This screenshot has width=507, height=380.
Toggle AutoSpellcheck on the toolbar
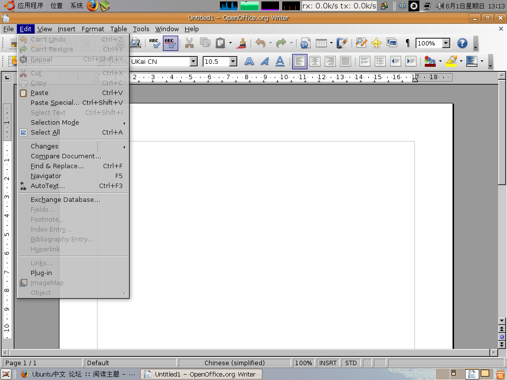tap(170, 44)
